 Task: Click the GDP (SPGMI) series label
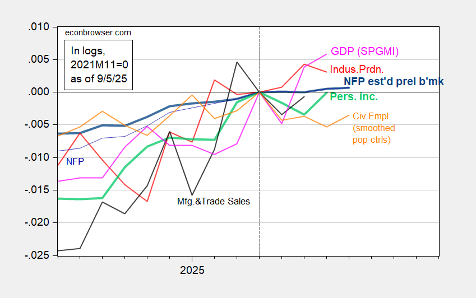(x=363, y=52)
